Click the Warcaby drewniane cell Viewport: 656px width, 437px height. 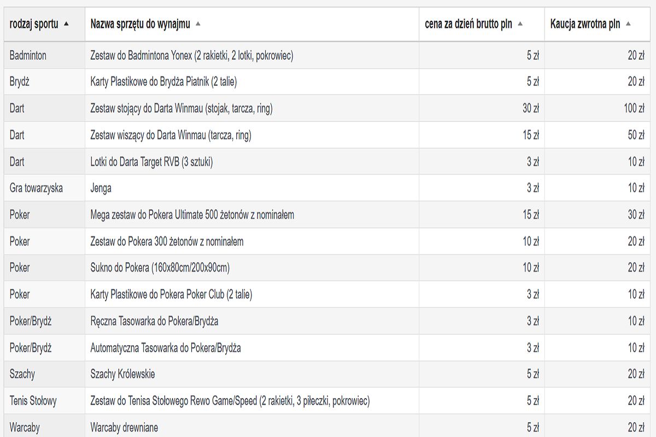(x=124, y=427)
